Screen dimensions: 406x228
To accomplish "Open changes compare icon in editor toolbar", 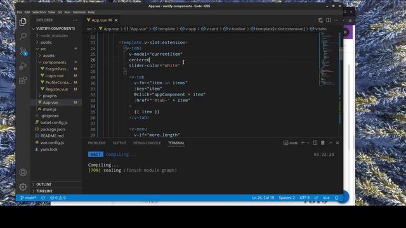I will [x=320, y=20].
